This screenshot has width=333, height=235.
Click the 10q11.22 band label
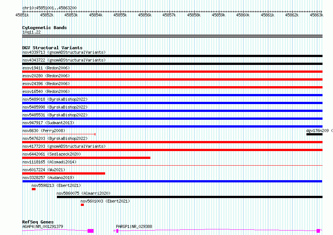pos(31,32)
